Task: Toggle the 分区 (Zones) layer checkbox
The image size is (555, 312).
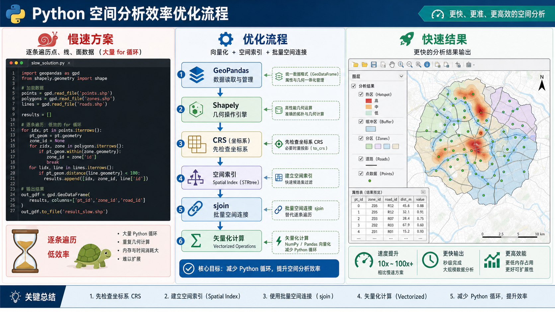Action: [361, 138]
